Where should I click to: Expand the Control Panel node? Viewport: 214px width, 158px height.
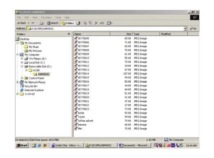tap(22, 78)
